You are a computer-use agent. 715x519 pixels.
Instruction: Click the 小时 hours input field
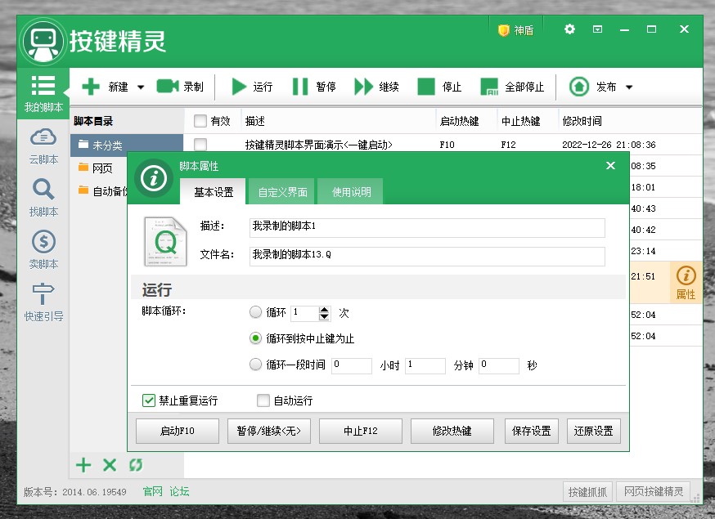tap(352, 366)
